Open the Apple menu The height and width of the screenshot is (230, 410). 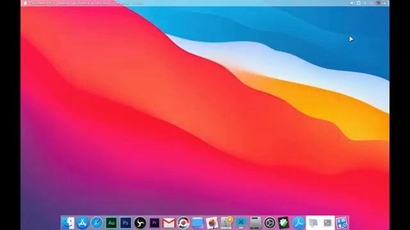point(25,3)
